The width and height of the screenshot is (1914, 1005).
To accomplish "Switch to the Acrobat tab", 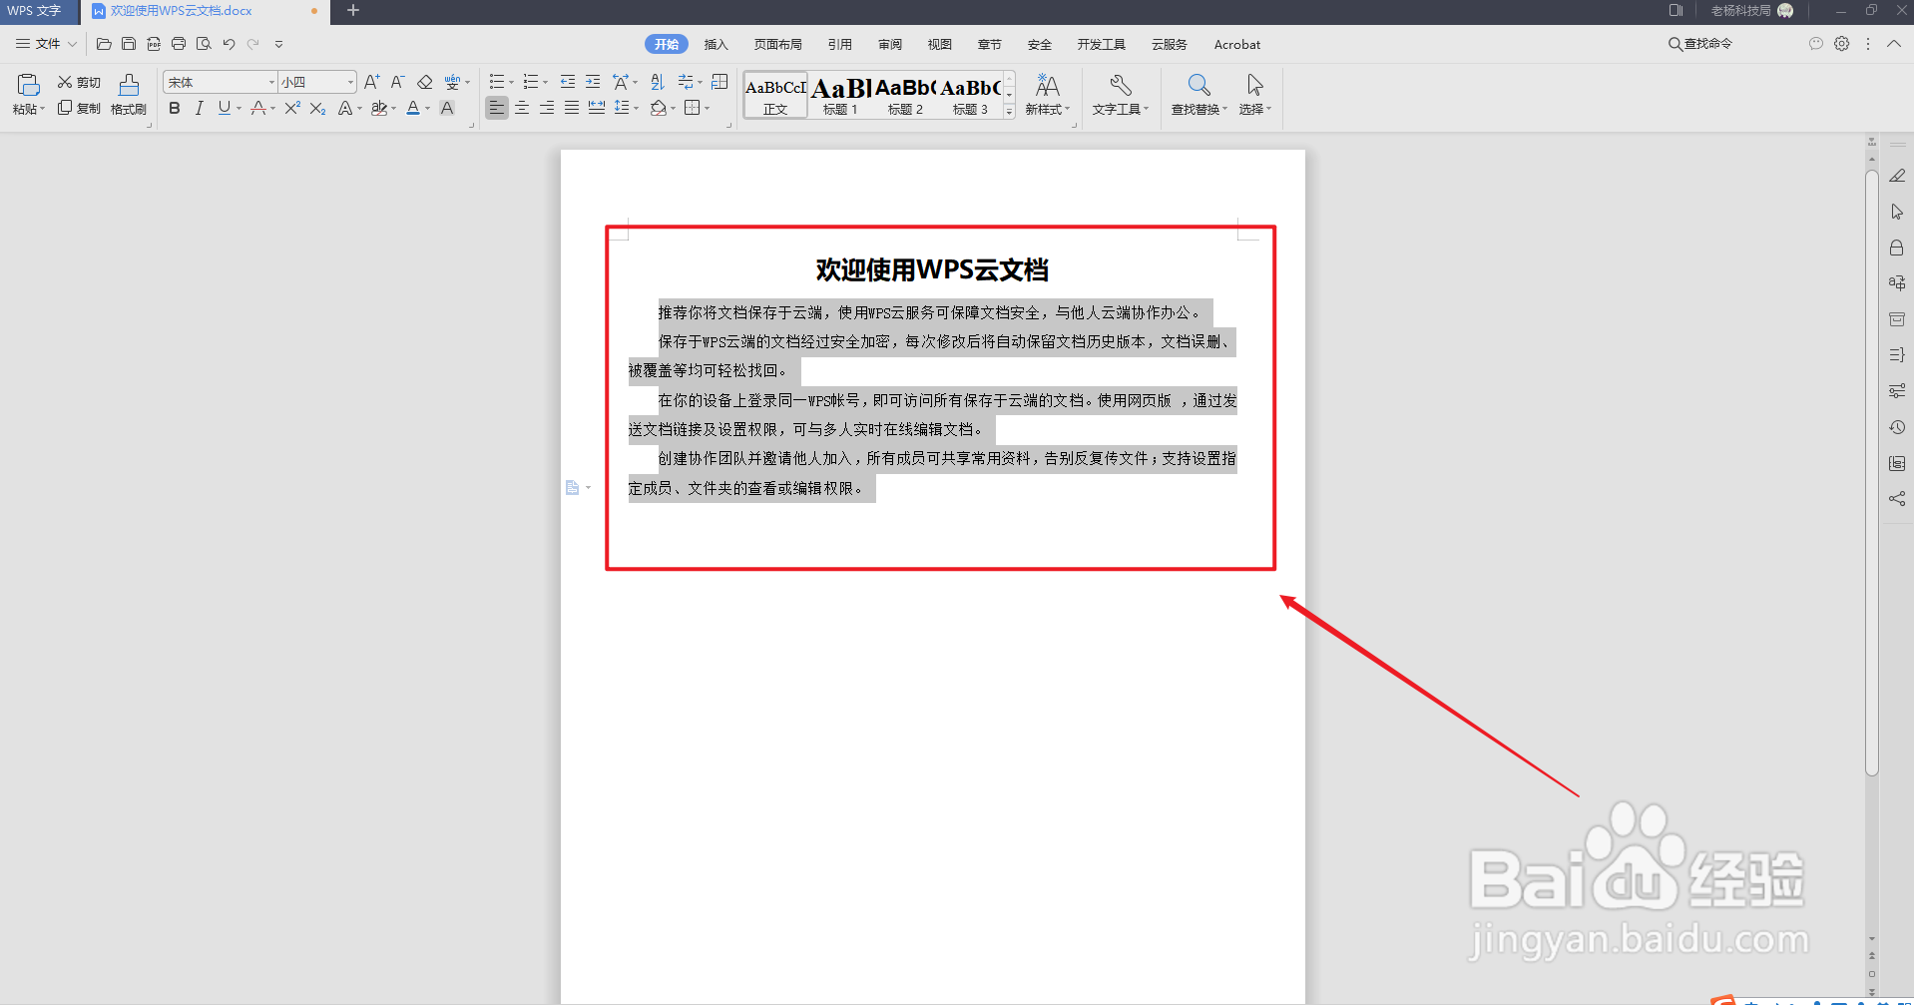I will (1236, 44).
